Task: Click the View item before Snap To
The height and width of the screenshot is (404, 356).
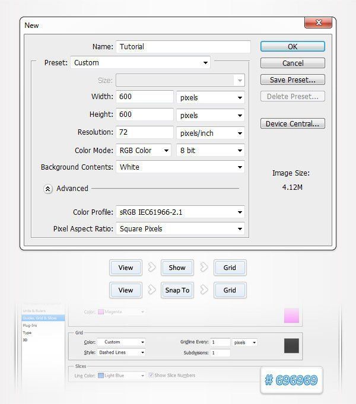Action: (126, 290)
